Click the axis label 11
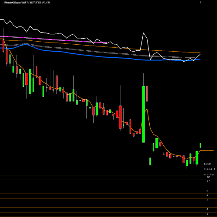Viewport: 217px width, 217px height. click(208, 181)
